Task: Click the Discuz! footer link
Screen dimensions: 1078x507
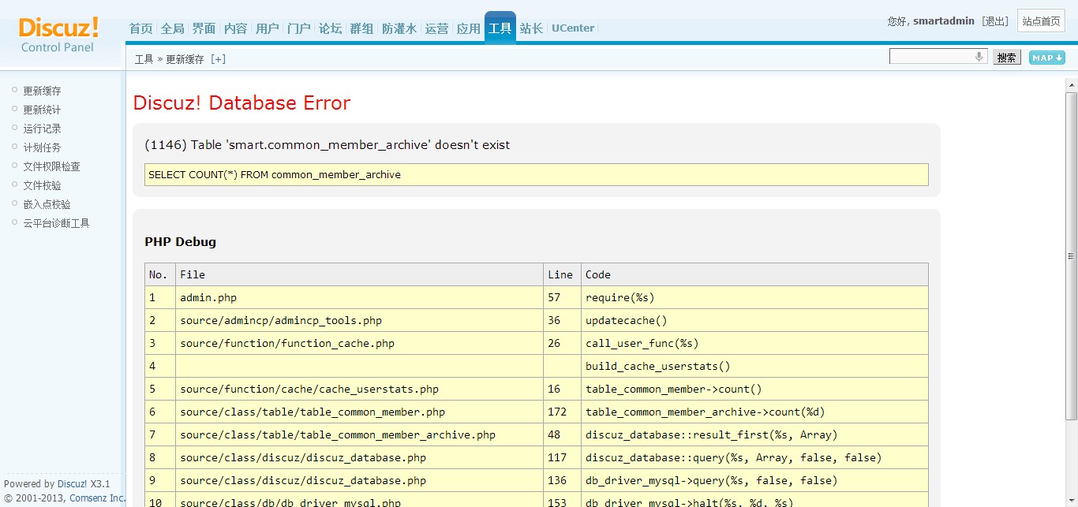Action: click(72, 484)
